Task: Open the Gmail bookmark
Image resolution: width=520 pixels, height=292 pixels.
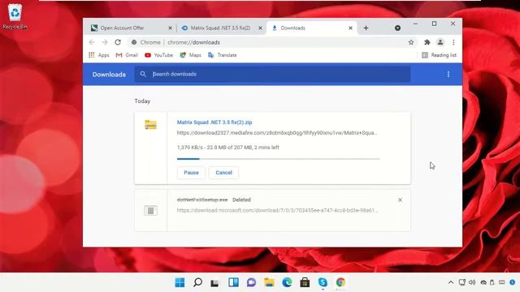Action: pos(127,55)
